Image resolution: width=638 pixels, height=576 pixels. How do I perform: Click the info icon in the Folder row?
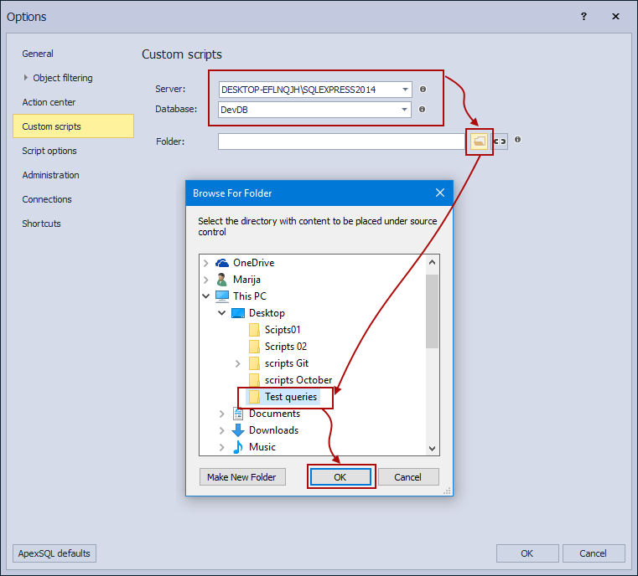coord(518,140)
